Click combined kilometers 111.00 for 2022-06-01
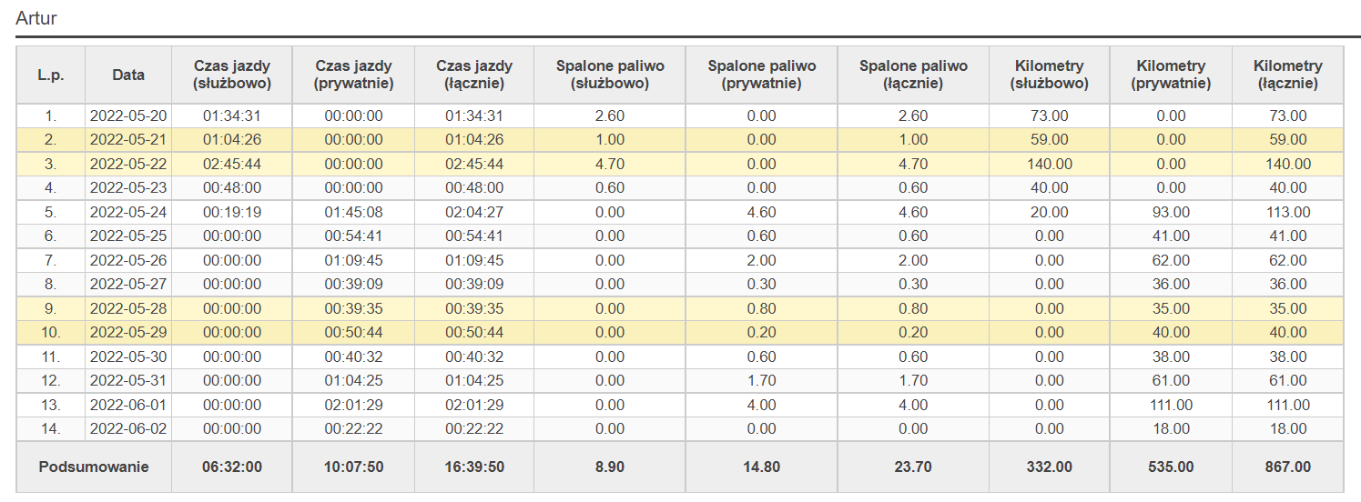The image size is (1361, 502). [1287, 406]
